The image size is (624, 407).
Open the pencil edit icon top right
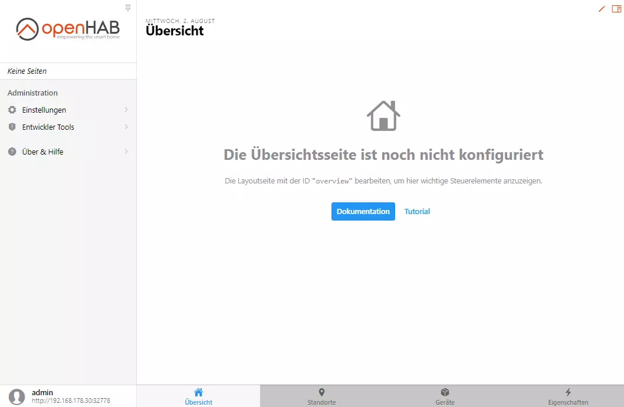coord(601,9)
